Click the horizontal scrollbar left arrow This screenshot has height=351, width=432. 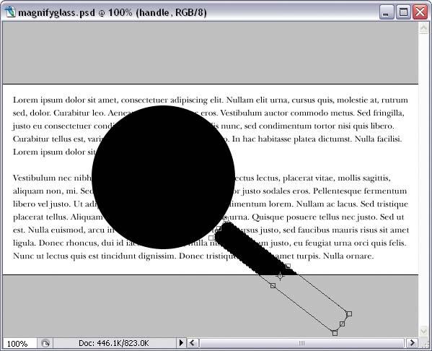193,343
